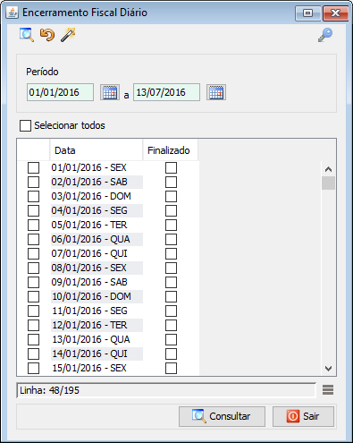
Task: Click the start date field 01/01/2016
Action: [60, 92]
